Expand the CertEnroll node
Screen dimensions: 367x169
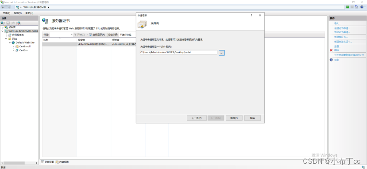[13, 46]
